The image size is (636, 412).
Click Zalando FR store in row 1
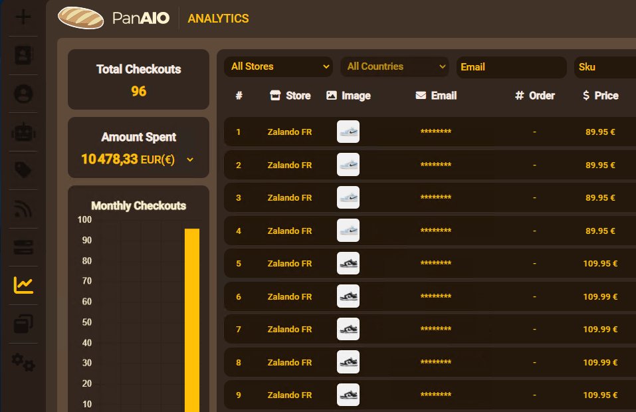coord(290,132)
